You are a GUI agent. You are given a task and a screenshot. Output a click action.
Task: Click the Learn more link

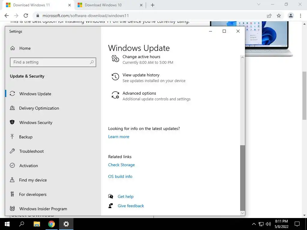(119, 137)
